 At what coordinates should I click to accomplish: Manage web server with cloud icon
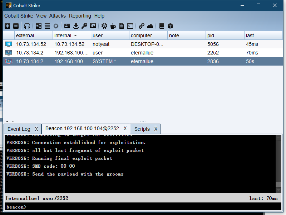(x=150, y=26)
